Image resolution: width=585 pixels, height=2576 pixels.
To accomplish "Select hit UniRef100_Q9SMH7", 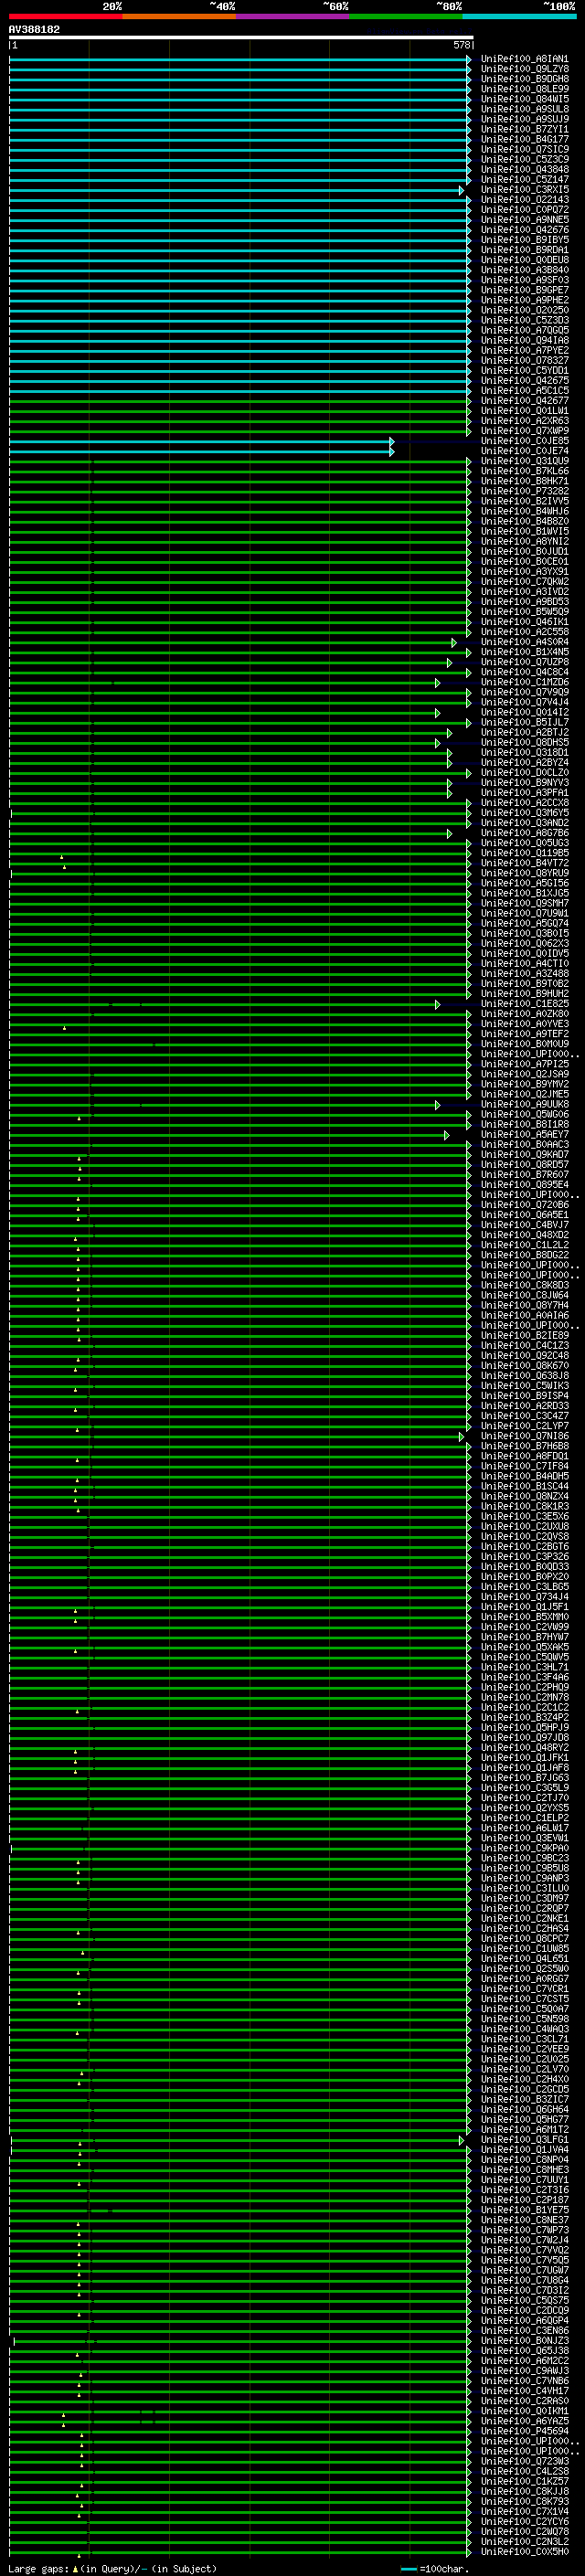I will 524,903.
